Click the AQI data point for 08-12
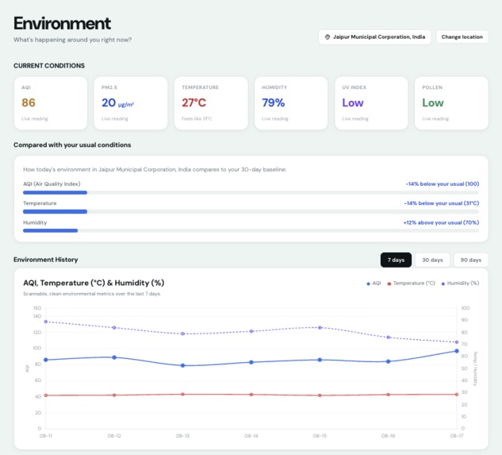The height and width of the screenshot is (455, 502). (114, 357)
